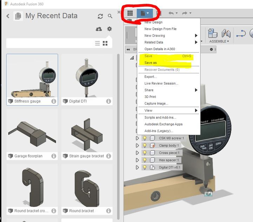The height and width of the screenshot is (222, 253).
Task: Open the Related Data submenu
Action: point(169,42)
